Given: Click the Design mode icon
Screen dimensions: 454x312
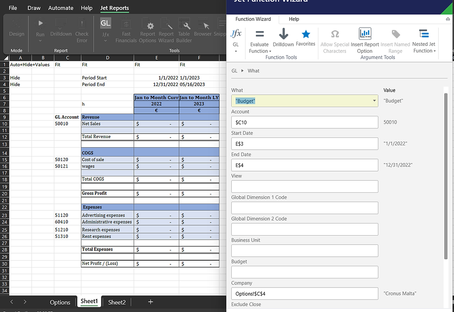Looking at the screenshot, I should coord(17,23).
